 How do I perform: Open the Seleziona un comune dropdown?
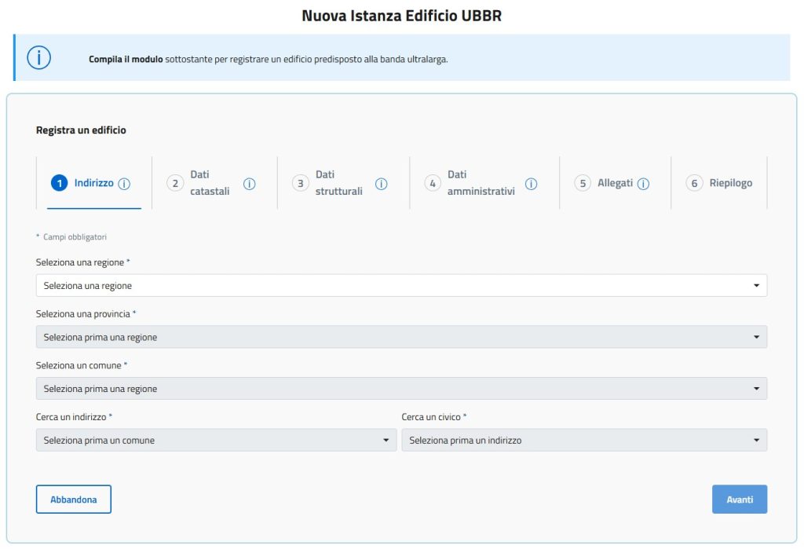[401, 389]
